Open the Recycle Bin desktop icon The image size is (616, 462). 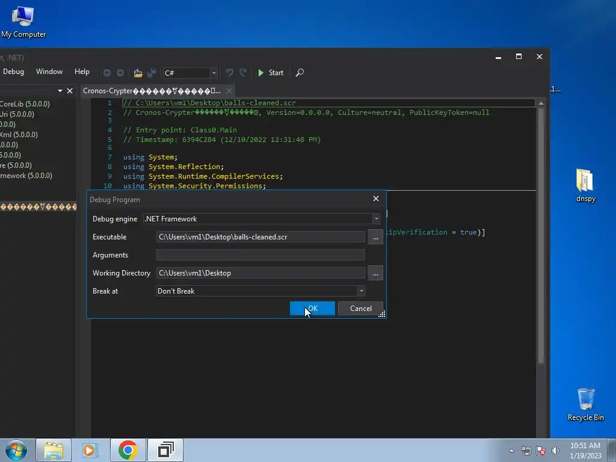585,405
